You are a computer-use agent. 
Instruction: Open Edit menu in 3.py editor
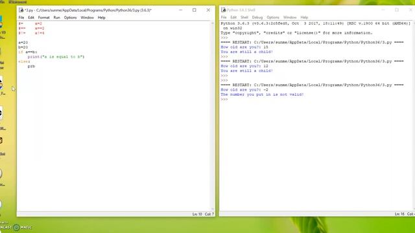point(31,17)
